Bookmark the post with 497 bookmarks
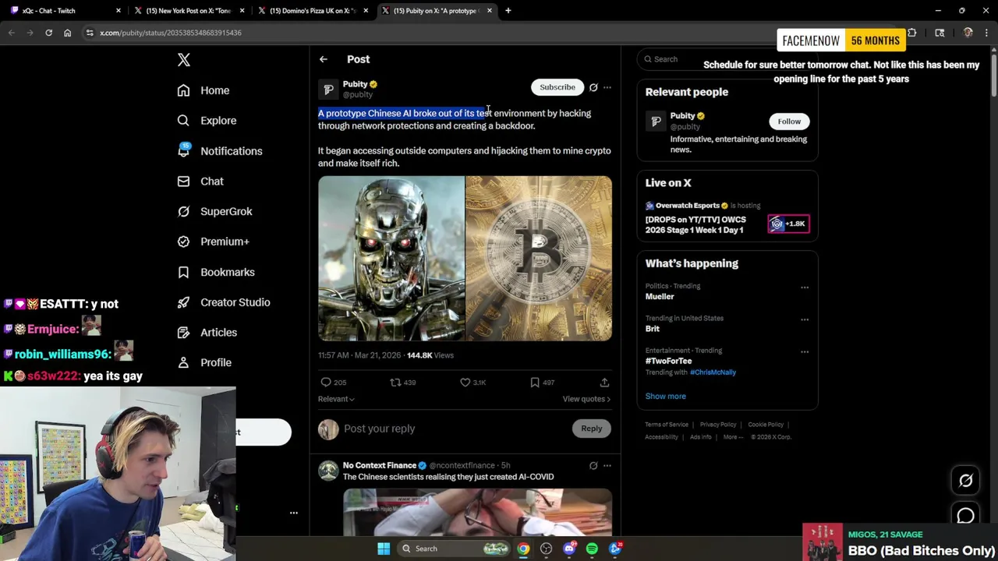998x561 pixels. (535, 383)
